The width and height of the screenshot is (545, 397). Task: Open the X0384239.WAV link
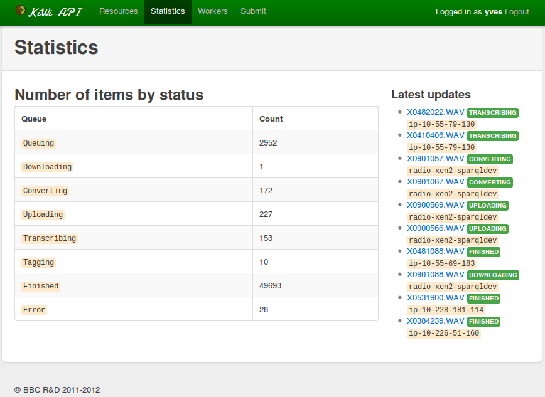pyautogui.click(x=435, y=321)
